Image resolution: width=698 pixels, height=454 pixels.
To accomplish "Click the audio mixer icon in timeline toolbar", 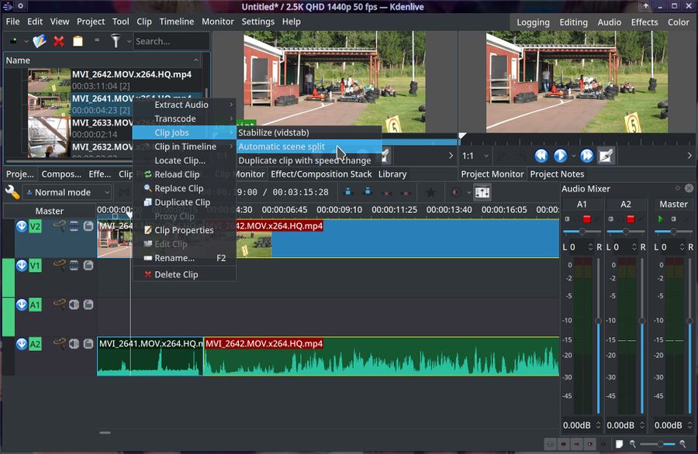I will tap(482, 192).
